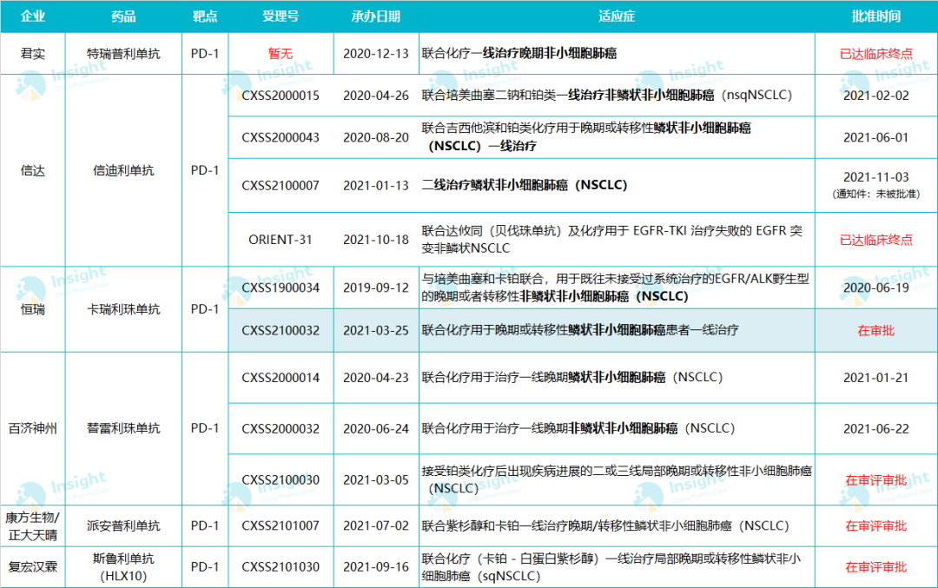Click the note 通知件：未被批准
Screen dimensions: 938x588
[x=875, y=194]
